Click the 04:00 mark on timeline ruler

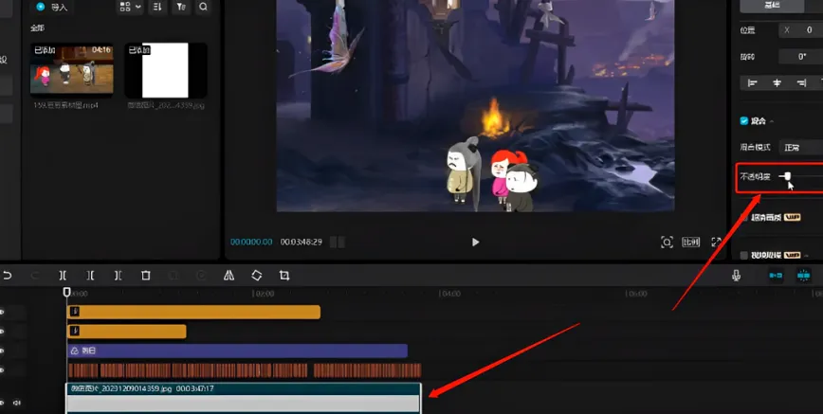[x=449, y=294]
